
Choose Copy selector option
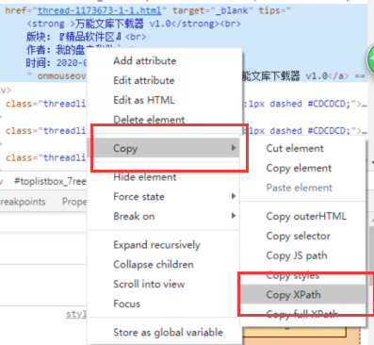point(298,236)
